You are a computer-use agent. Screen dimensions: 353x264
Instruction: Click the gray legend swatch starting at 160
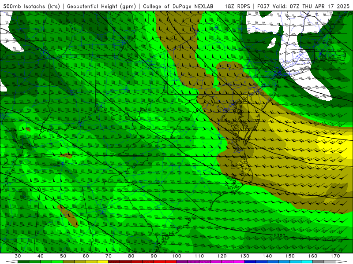point(318,262)
